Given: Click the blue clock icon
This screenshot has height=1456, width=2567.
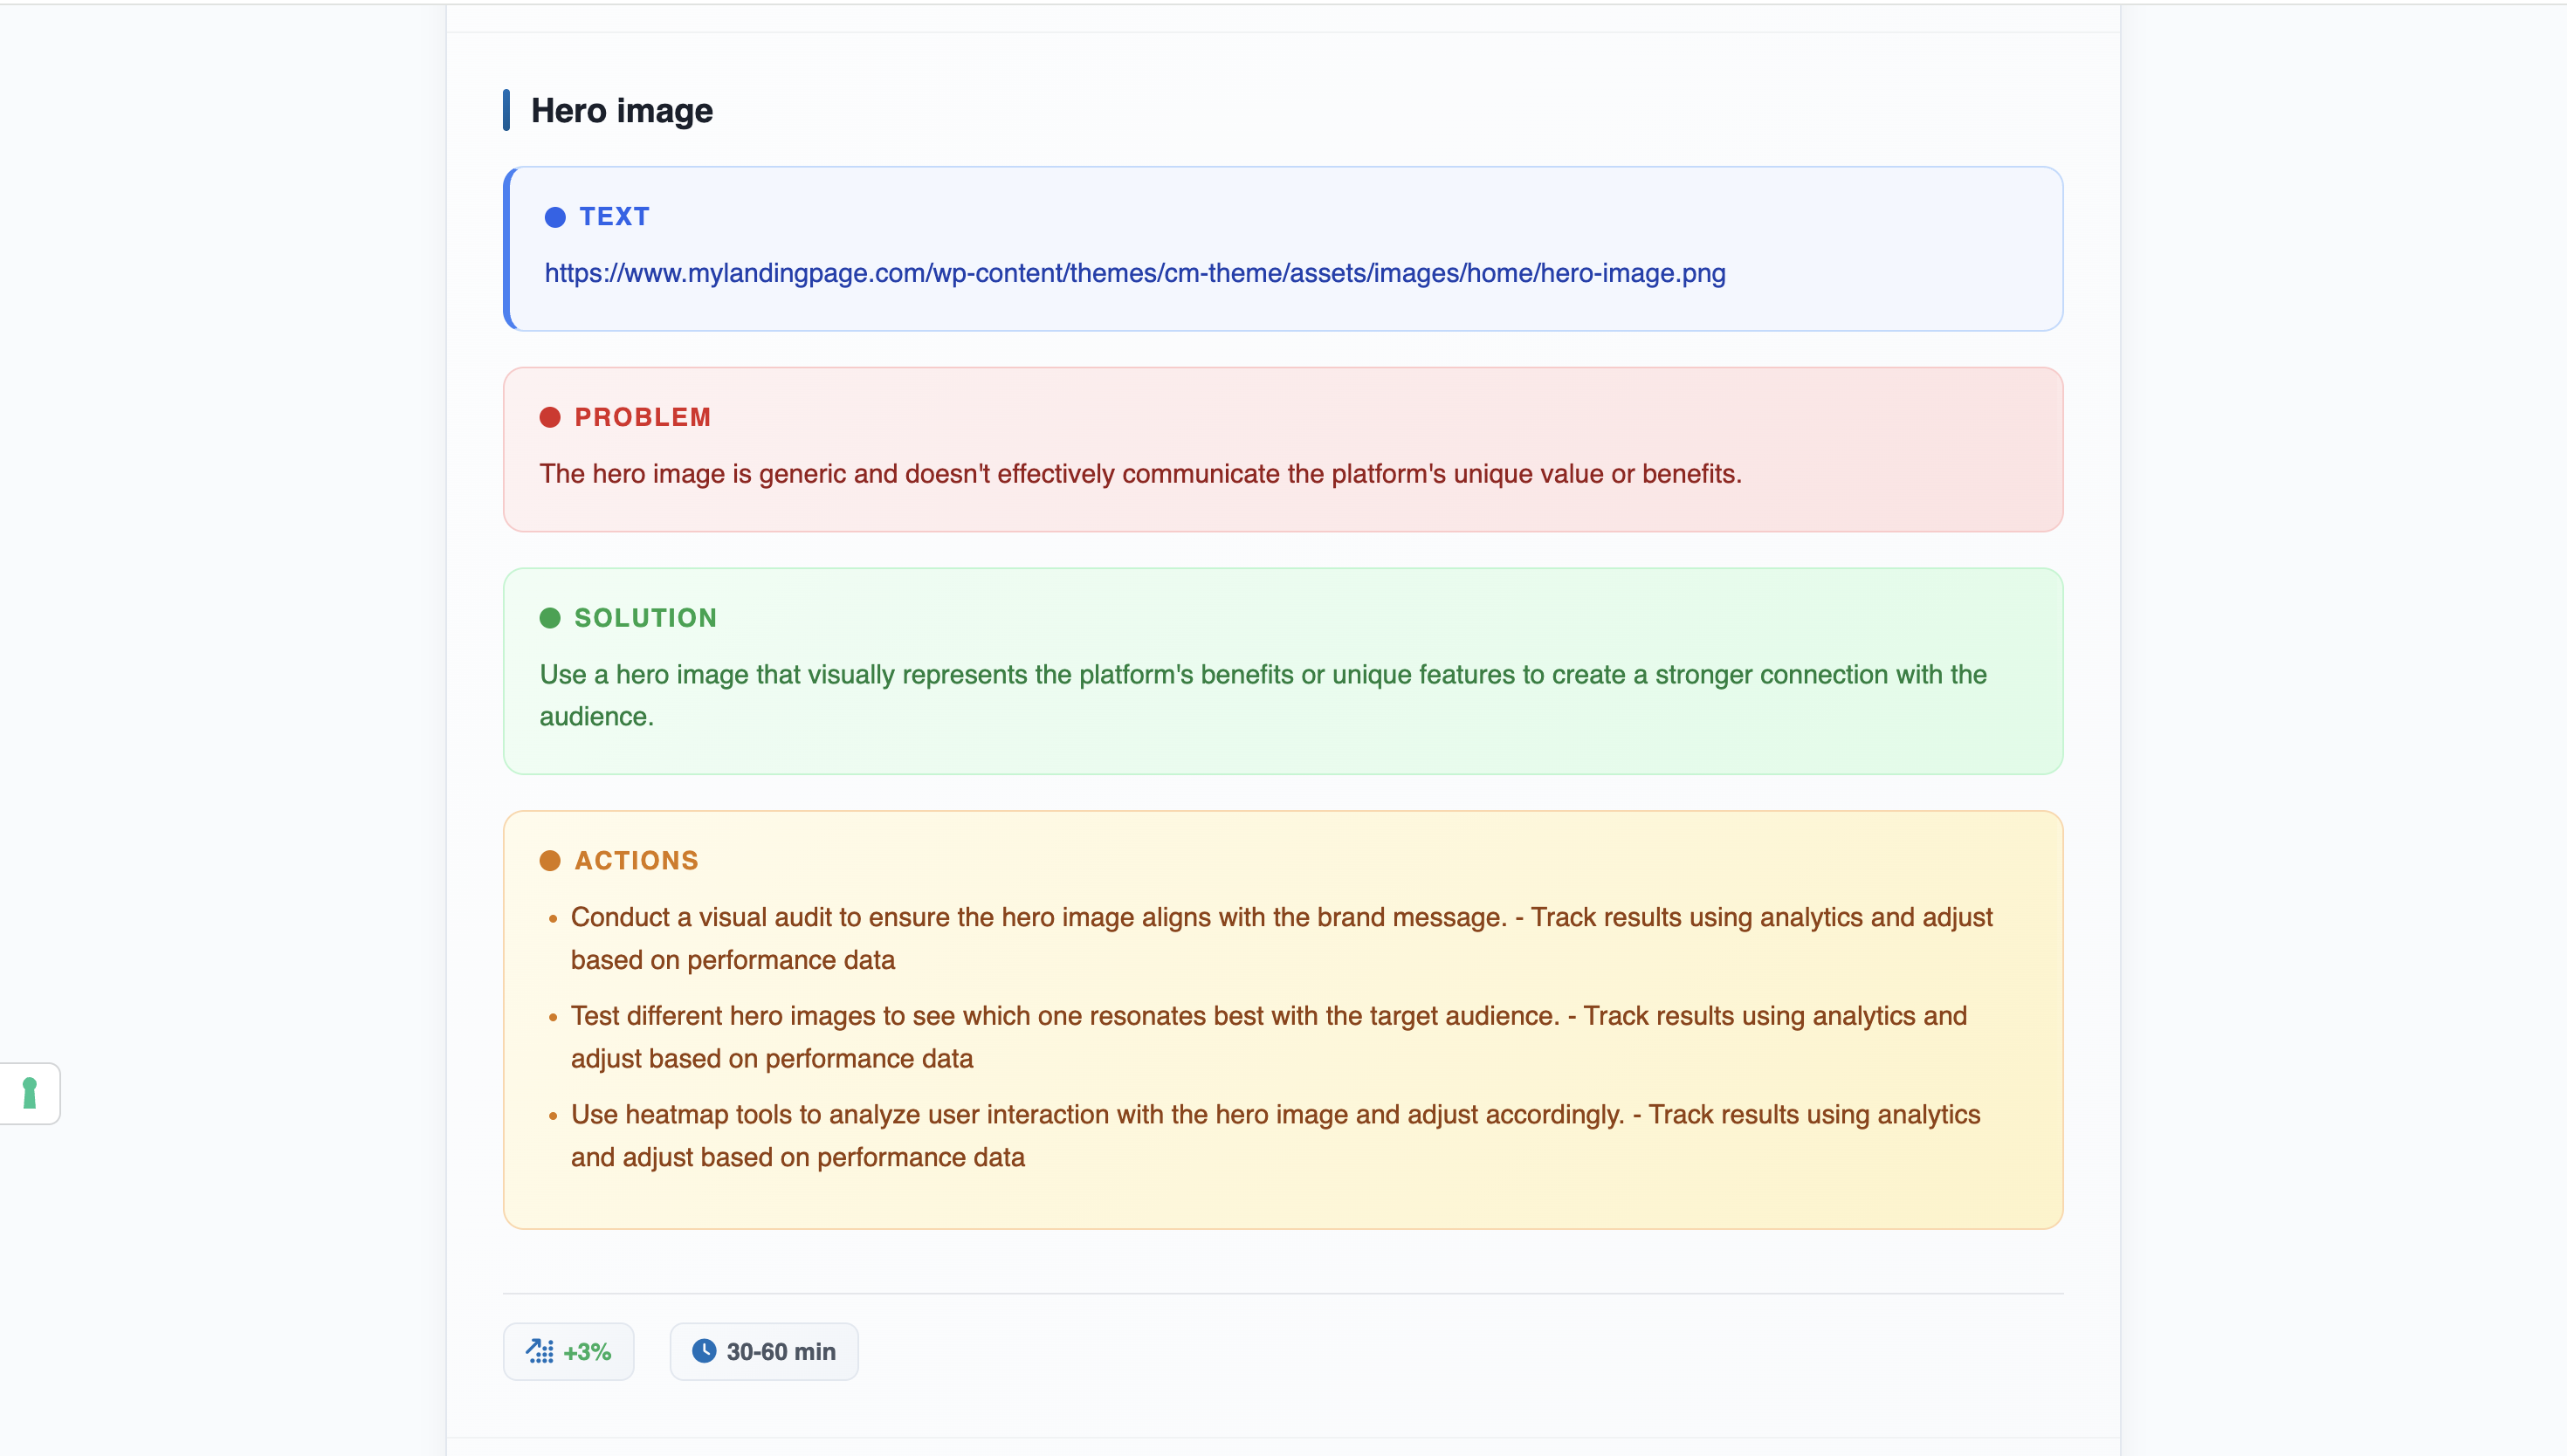Looking at the screenshot, I should click(x=704, y=1351).
